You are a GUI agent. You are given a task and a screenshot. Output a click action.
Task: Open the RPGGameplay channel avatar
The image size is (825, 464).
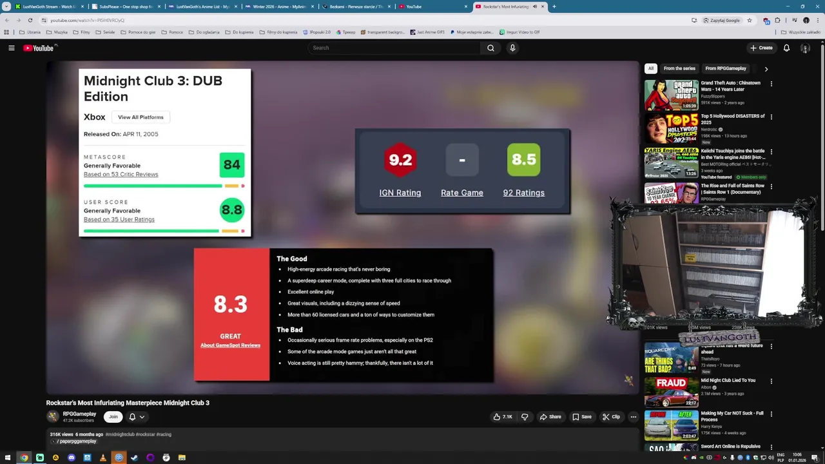click(53, 416)
